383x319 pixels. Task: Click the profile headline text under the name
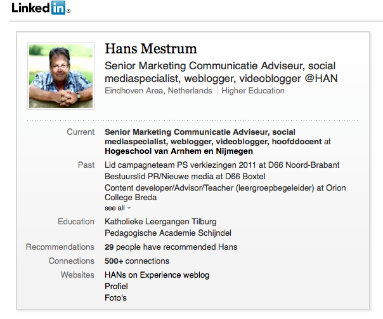pyautogui.click(x=221, y=72)
